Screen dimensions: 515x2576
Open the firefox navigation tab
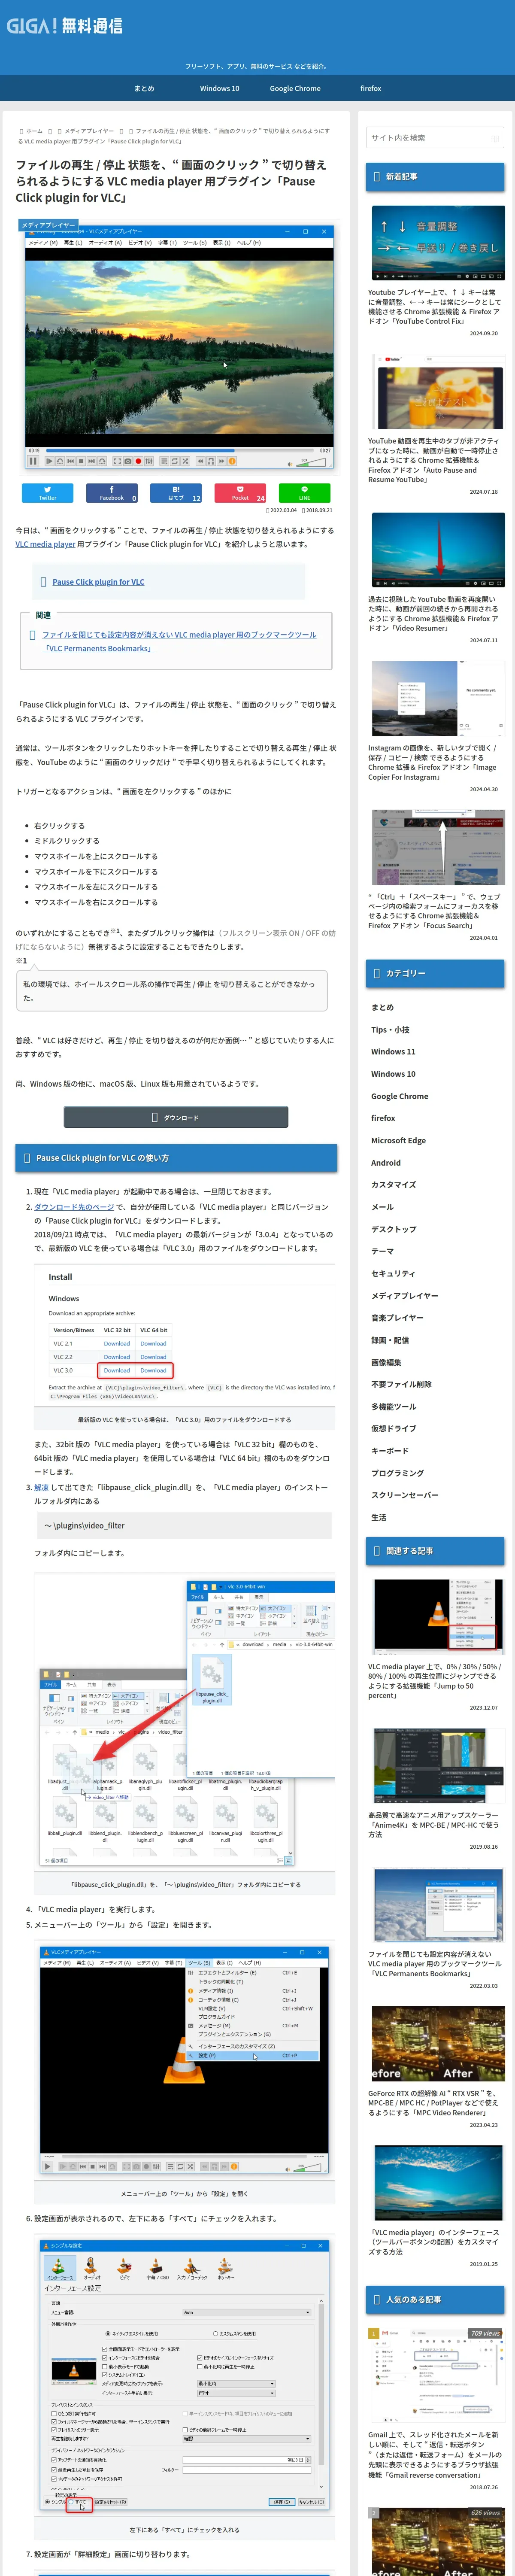pyautogui.click(x=370, y=88)
